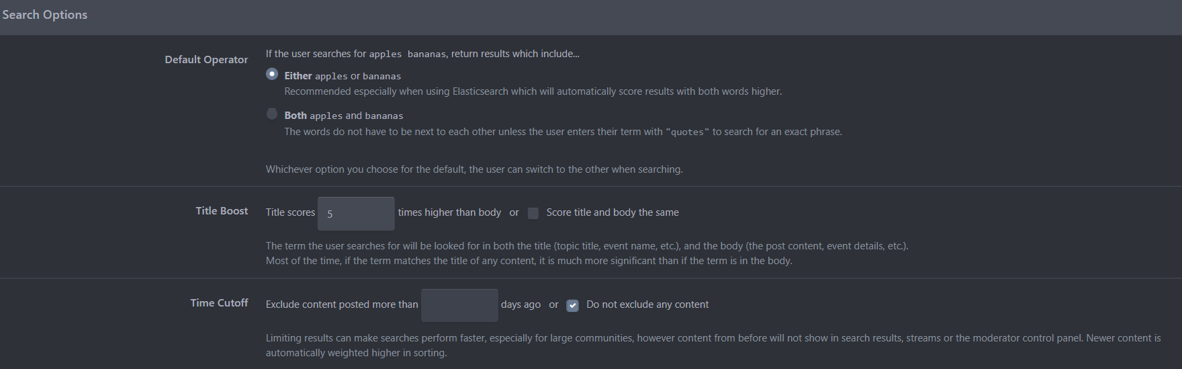Click the 'Either apples or bananas' option label
Viewport: 1182px width, 369px height.
coord(343,76)
